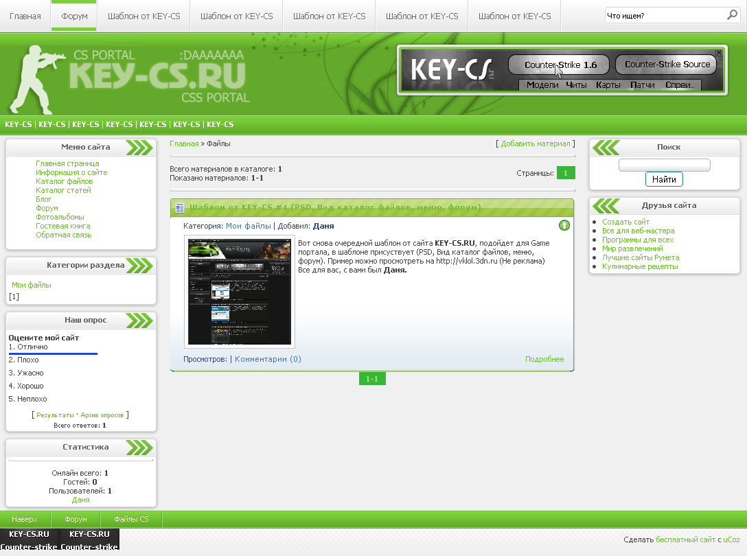The height and width of the screenshot is (556, 747).
Task: Click the 1-1 pager below the entry
Action: coord(372,379)
